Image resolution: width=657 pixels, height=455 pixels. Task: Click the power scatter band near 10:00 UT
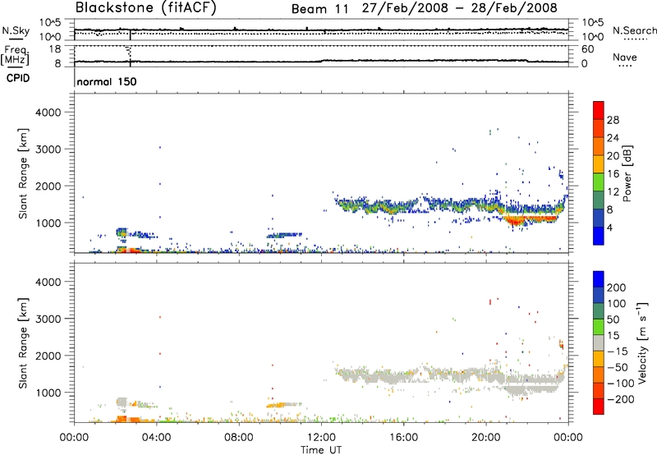(283, 235)
